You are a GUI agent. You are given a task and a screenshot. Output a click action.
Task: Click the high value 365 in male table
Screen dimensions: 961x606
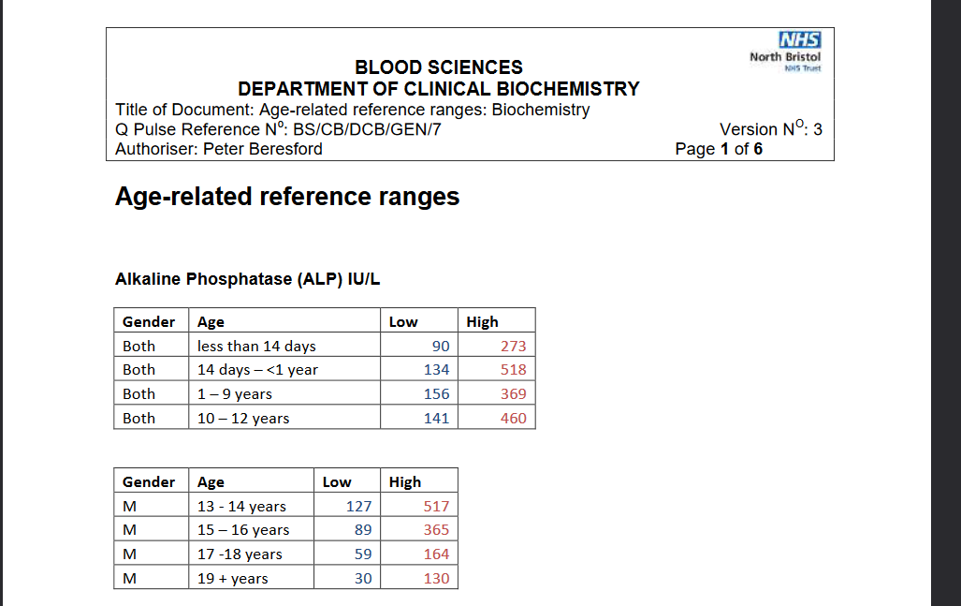point(436,530)
